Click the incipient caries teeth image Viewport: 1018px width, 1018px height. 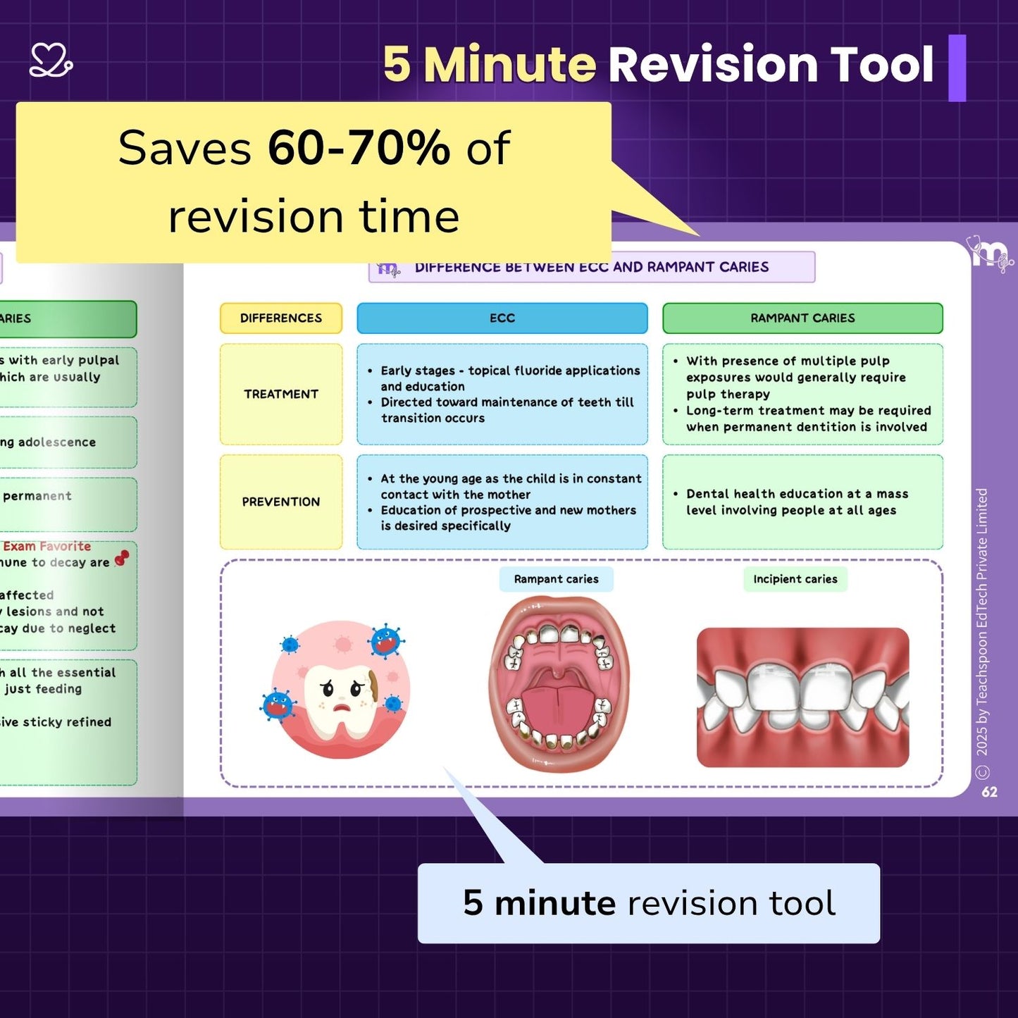802,697
